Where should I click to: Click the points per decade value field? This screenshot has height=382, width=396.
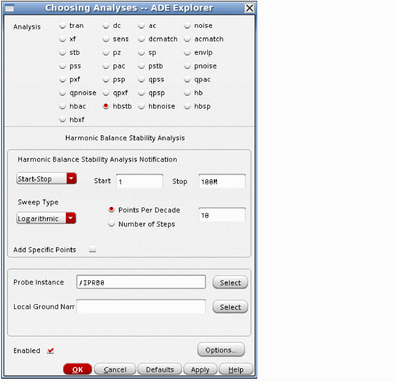[222, 214]
